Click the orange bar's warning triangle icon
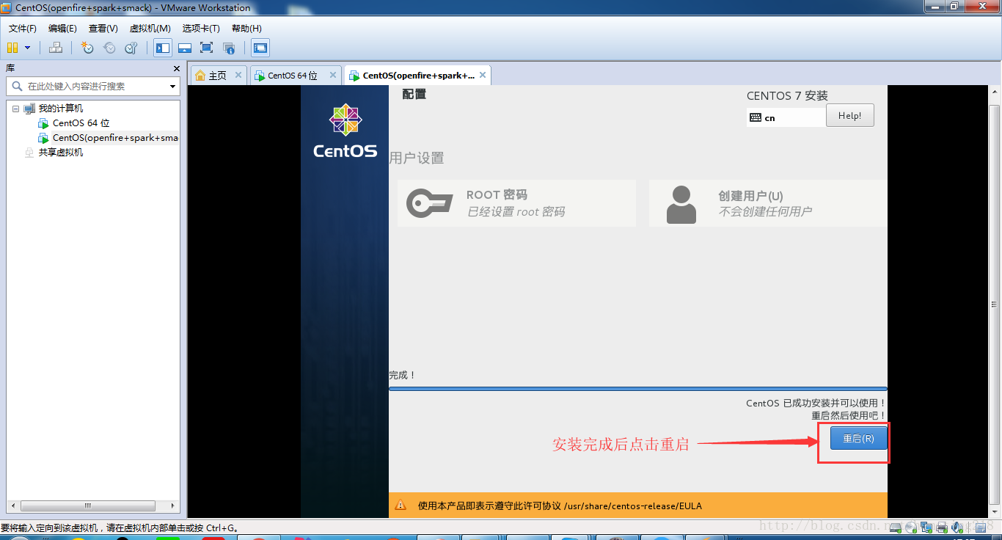Viewport: 1002px width, 540px height. [401, 506]
